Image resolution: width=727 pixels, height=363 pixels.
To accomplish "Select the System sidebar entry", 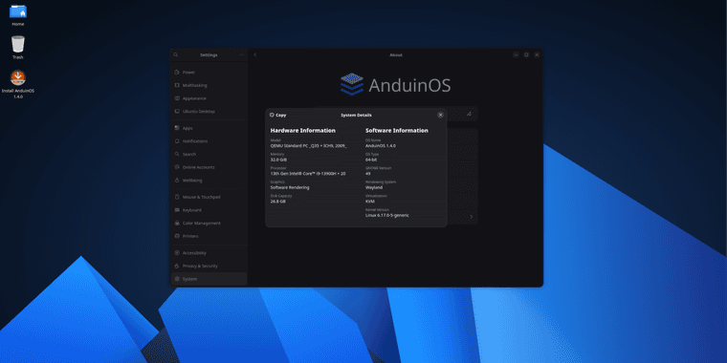I will tap(209, 279).
